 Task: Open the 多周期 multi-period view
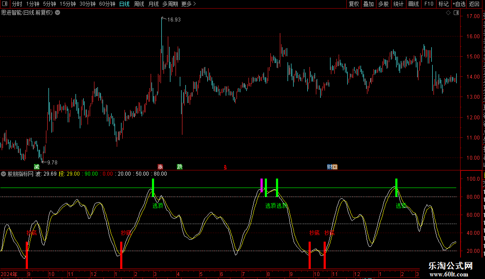tap(170, 4)
